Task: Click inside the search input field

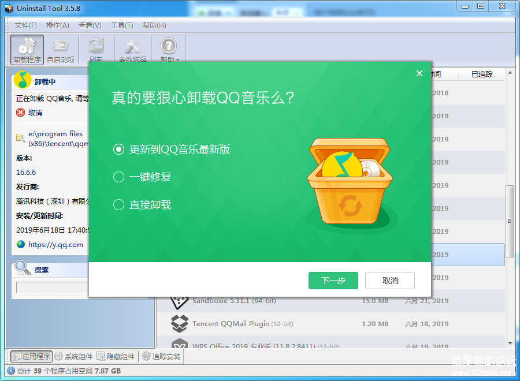Action: pyautogui.click(x=53, y=287)
